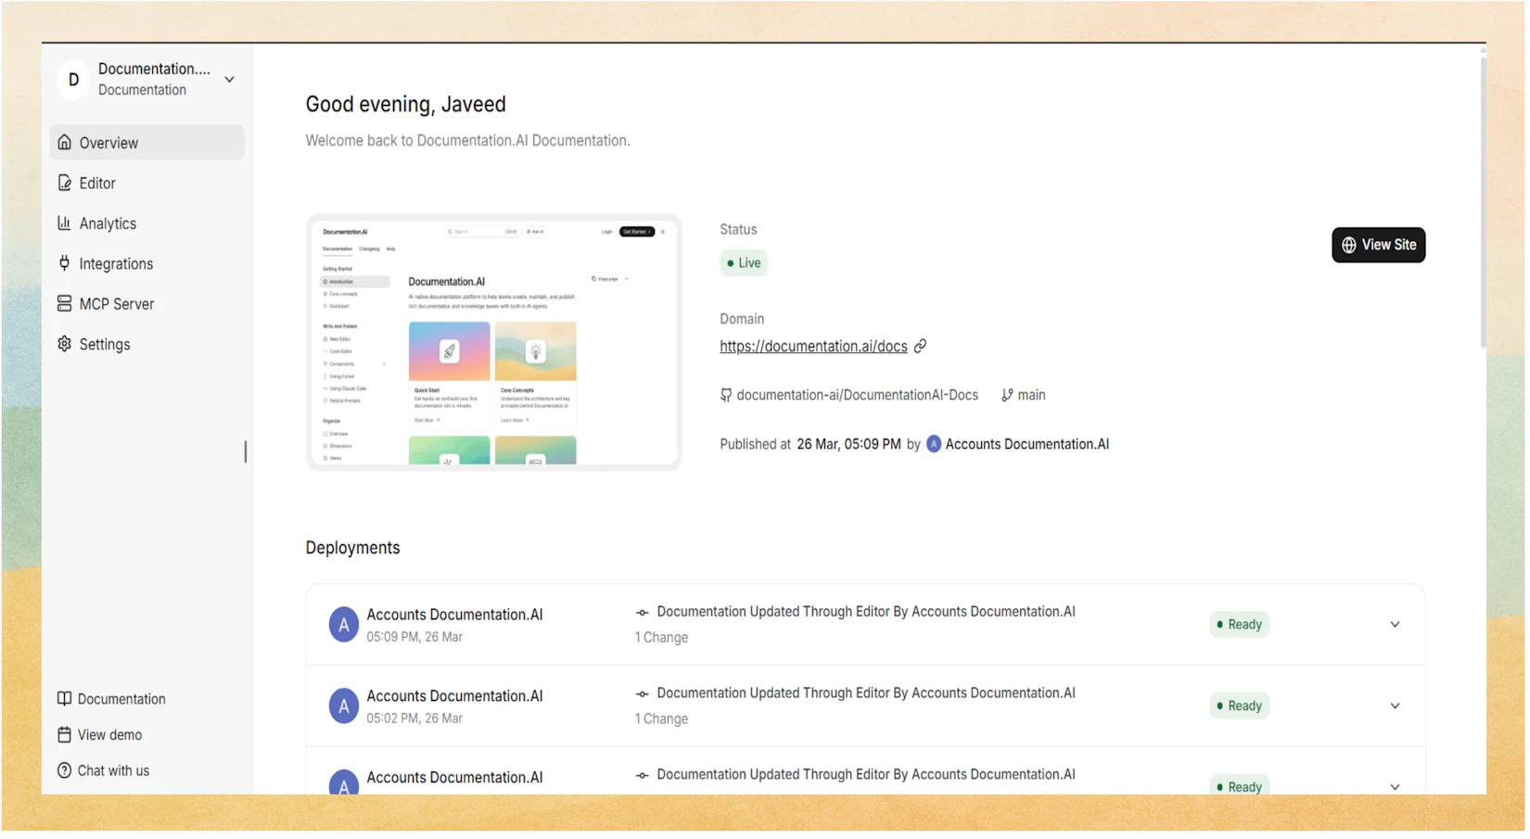Click the sidebar resize handle
Image resolution: width=1530 pixels, height=839 pixels.
coord(246,452)
